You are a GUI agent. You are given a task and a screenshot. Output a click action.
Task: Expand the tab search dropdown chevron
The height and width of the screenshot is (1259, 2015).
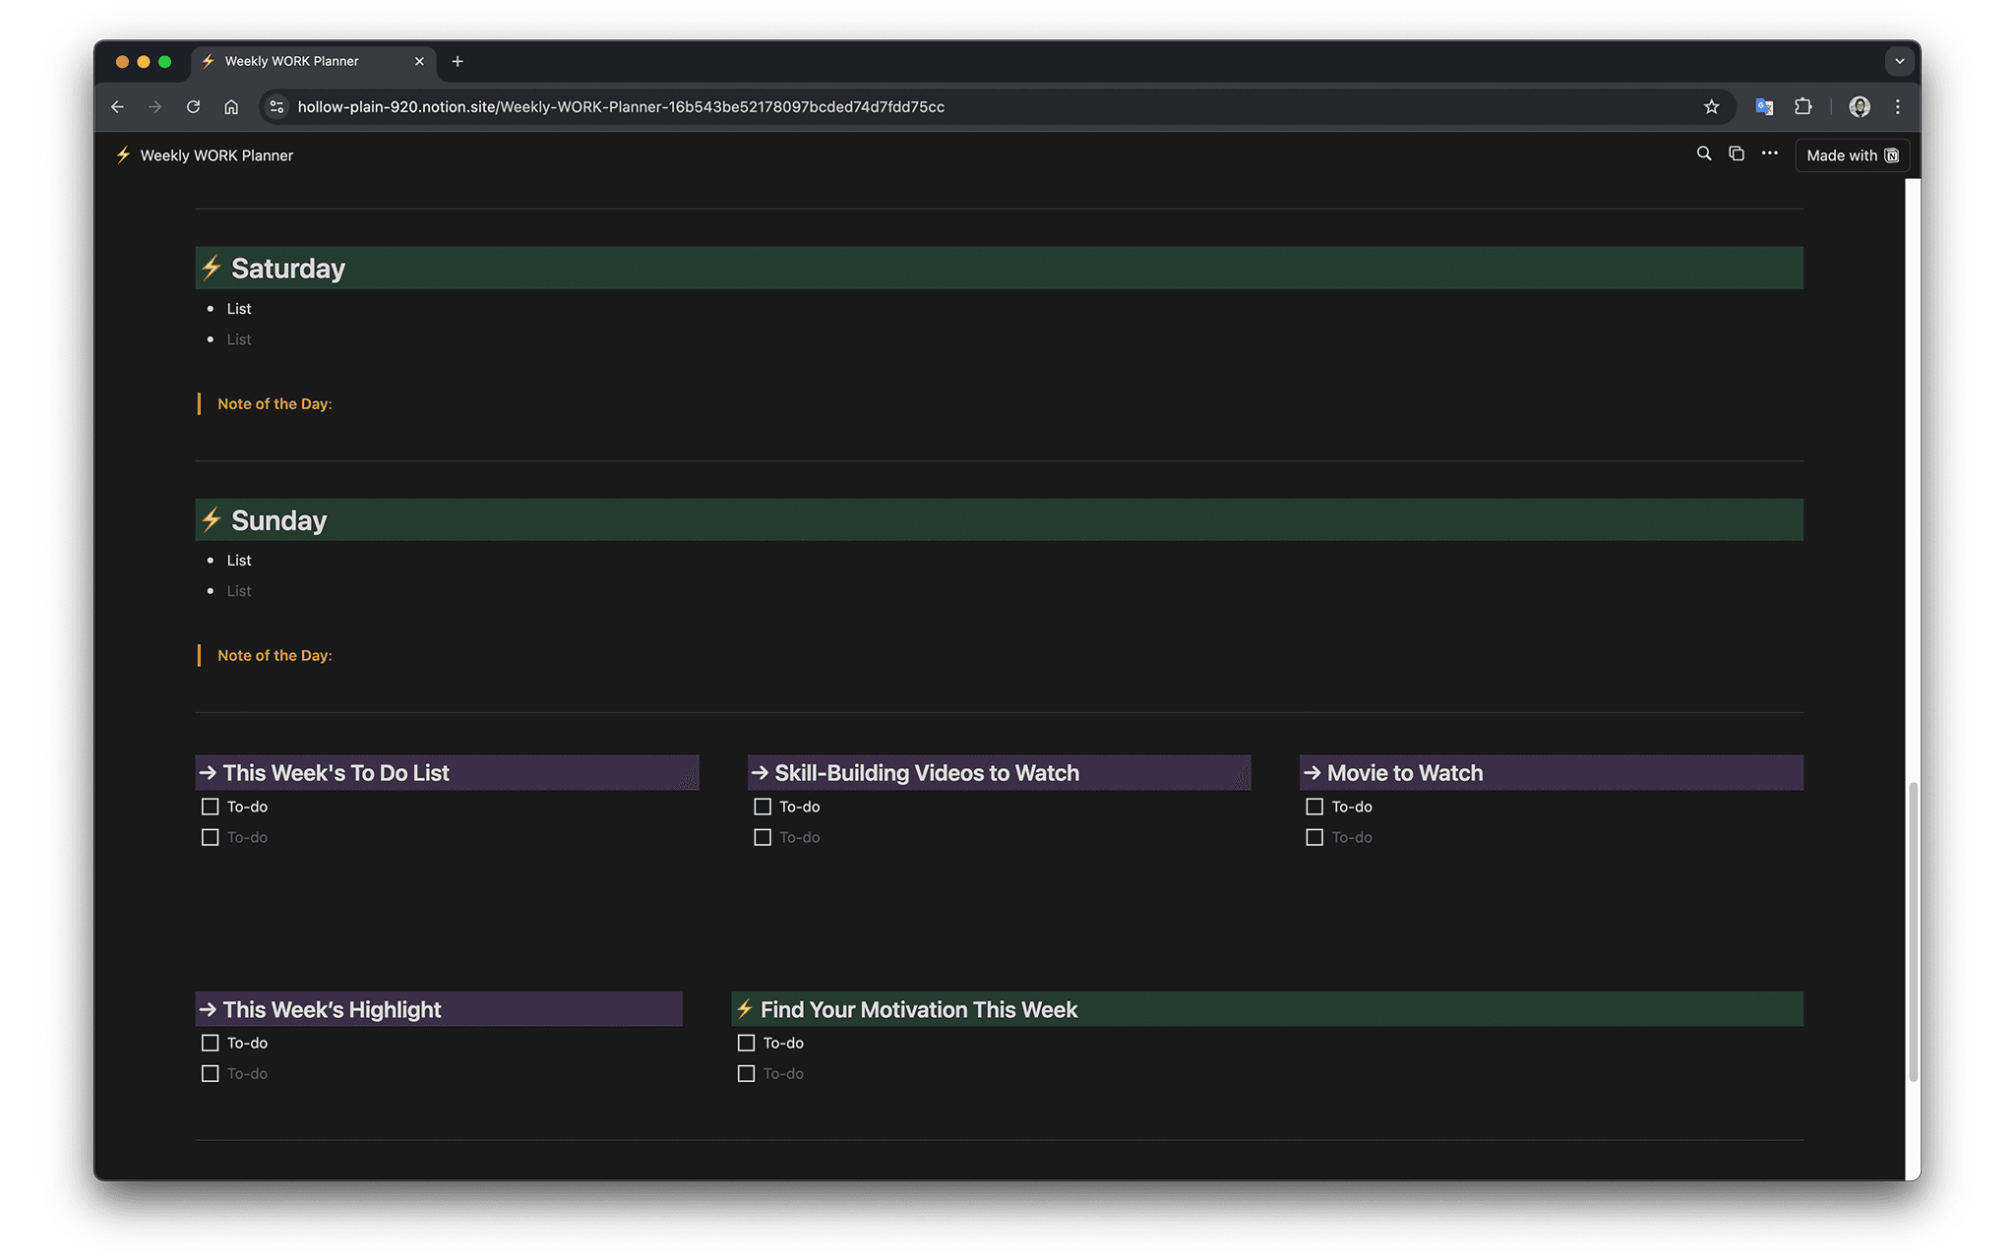(x=1899, y=61)
